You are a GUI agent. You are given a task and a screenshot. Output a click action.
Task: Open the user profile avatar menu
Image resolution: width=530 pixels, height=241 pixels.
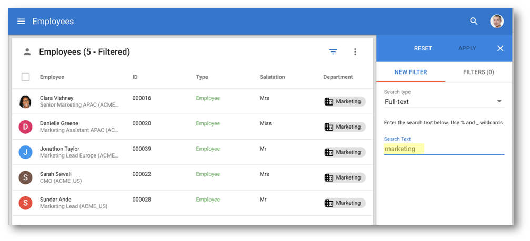coord(497,21)
